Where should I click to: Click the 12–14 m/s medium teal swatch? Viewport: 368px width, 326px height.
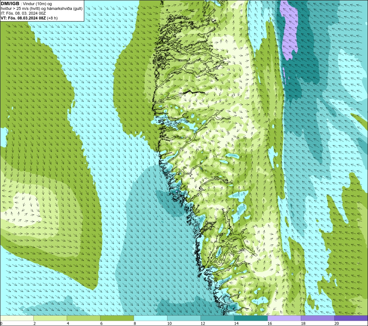click(217, 318)
